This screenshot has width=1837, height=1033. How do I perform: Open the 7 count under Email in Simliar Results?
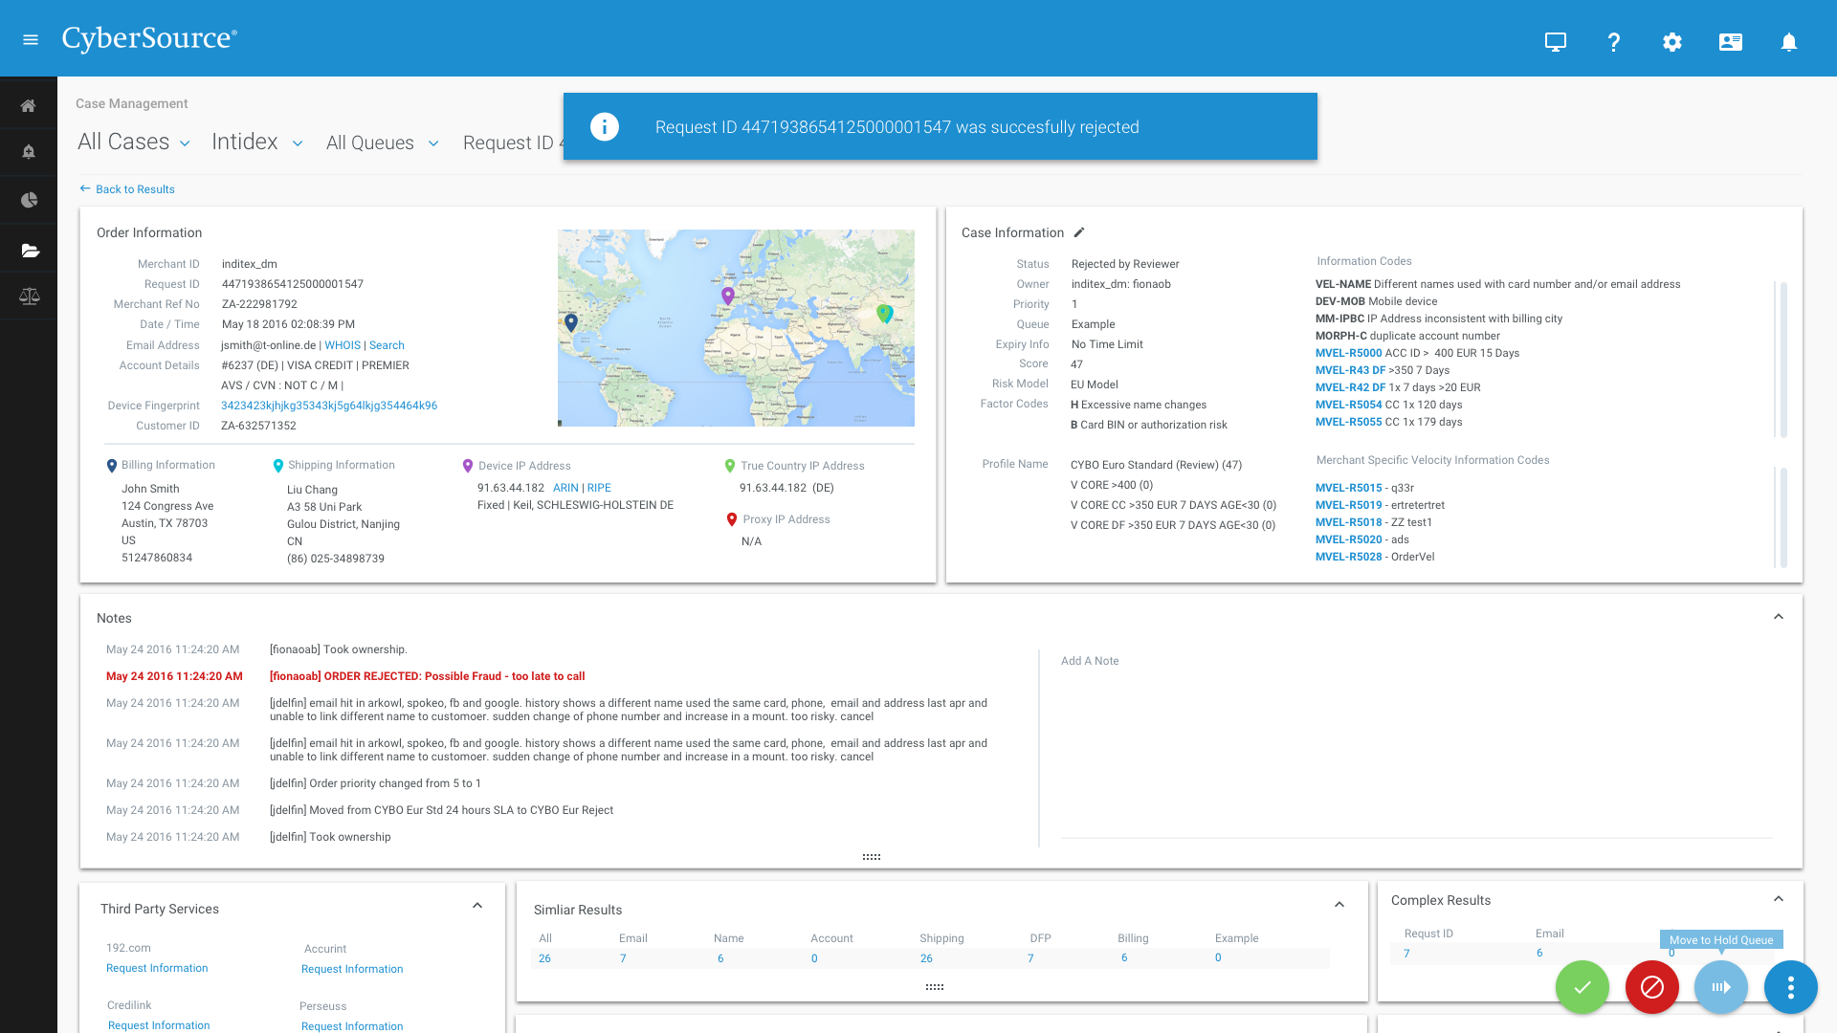[x=623, y=958]
